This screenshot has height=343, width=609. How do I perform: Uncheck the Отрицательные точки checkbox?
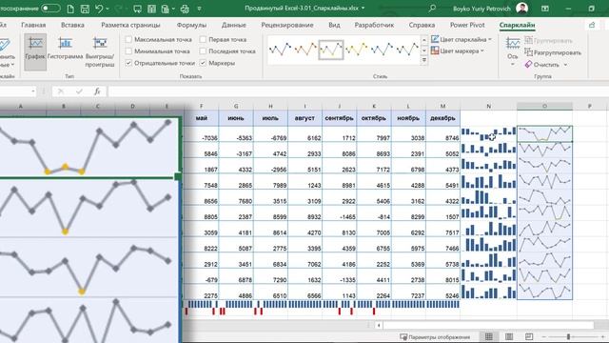tap(128, 63)
